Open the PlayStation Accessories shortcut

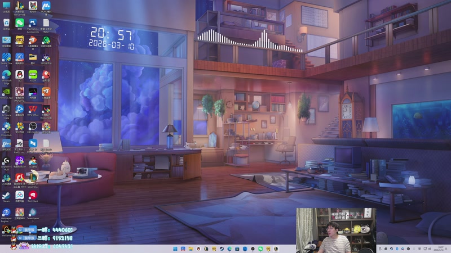(33, 25)
